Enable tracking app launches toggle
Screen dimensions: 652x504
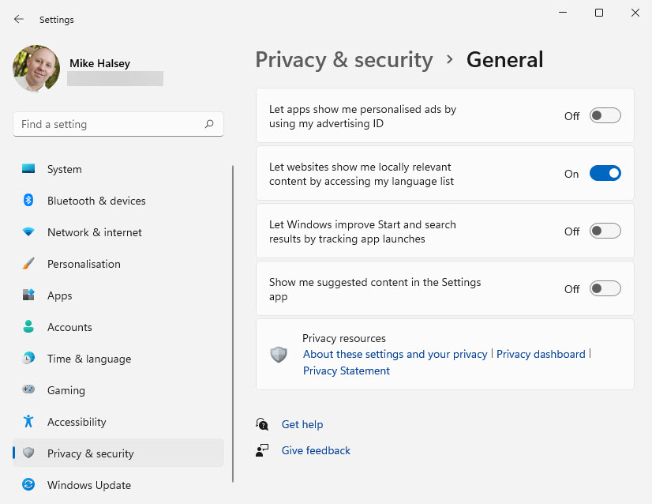(x=605, y=231)
